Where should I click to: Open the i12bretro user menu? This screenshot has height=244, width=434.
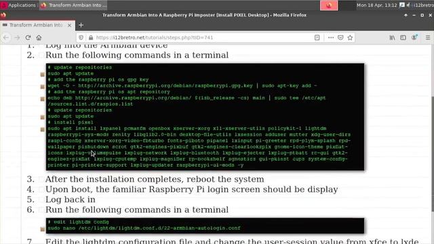click(x=423, y=5)
